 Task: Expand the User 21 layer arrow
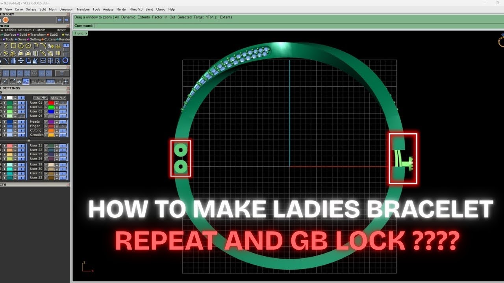(46, 145)
